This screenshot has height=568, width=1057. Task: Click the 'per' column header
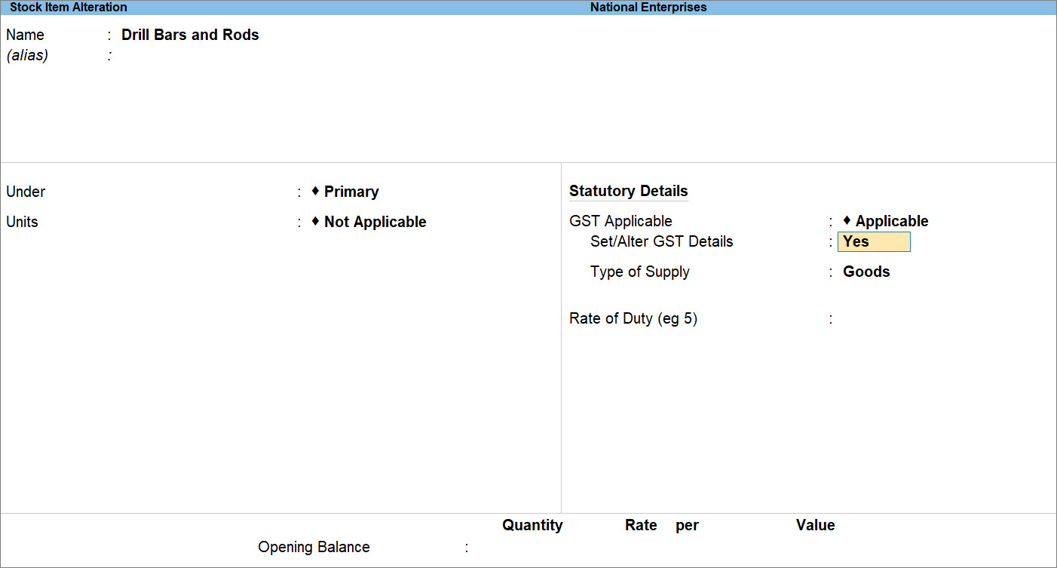[x=687, y=526]
